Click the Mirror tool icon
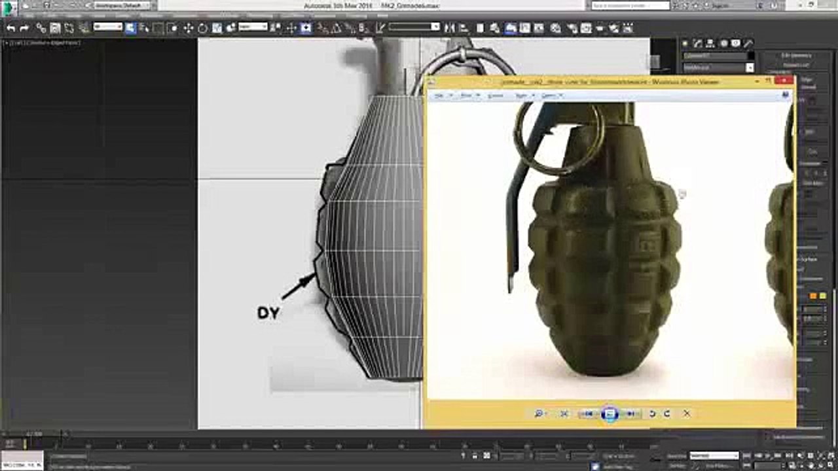 coord(449,28)
